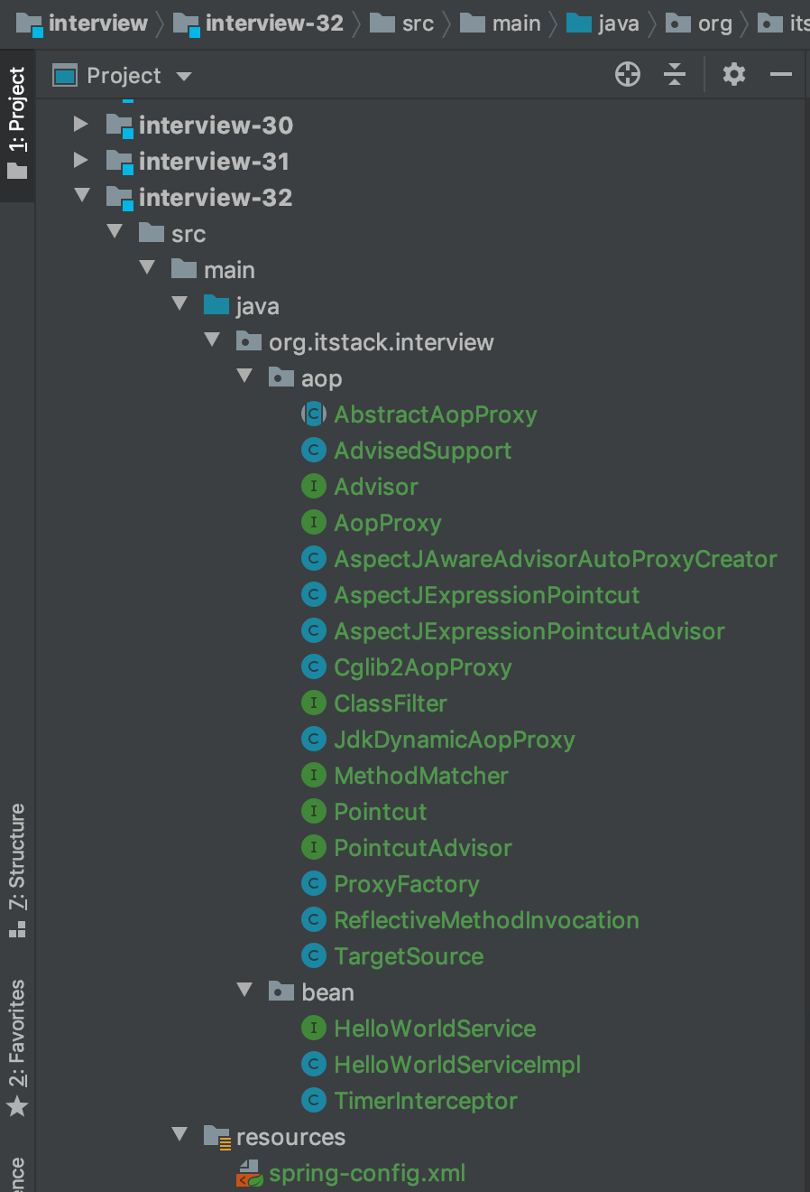Collapse the org.itstack.interview package arrow
The image size is (810, 1192).
point(212,340)
